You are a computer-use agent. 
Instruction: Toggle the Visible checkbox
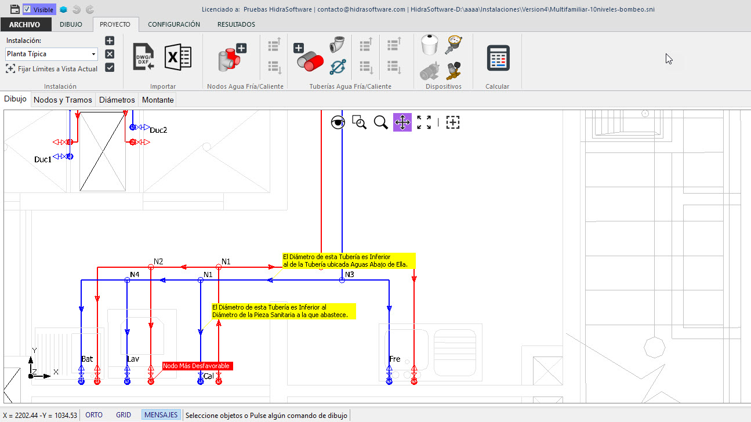pyautogui.click(x=27, y=9)
